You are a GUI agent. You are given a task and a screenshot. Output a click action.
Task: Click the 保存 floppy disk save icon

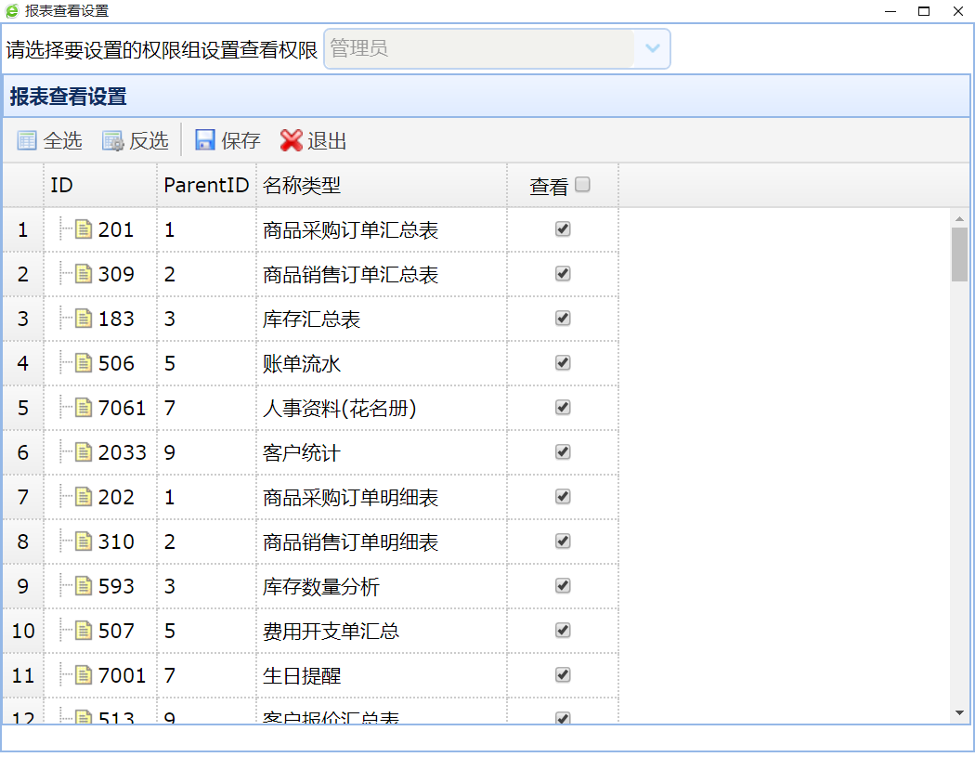click(x=204, y=140)
